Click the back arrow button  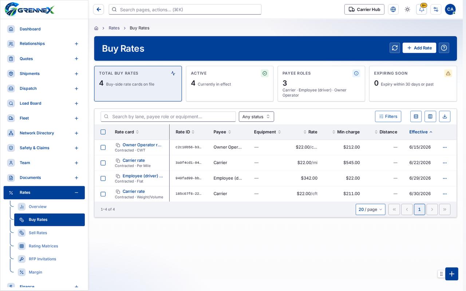99,9
